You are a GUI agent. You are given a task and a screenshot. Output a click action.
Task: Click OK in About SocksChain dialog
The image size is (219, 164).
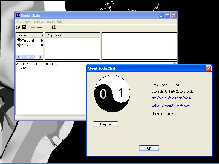tap(149, 148)
